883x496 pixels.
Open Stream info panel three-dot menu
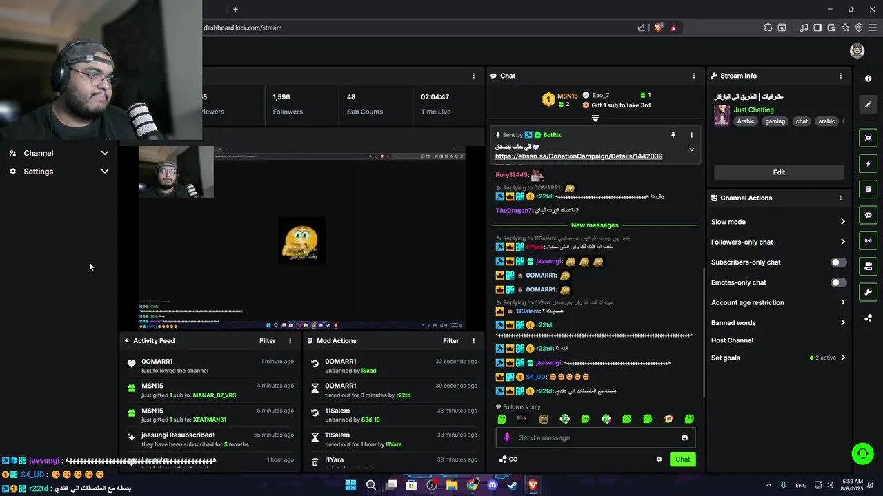(840, 76)
